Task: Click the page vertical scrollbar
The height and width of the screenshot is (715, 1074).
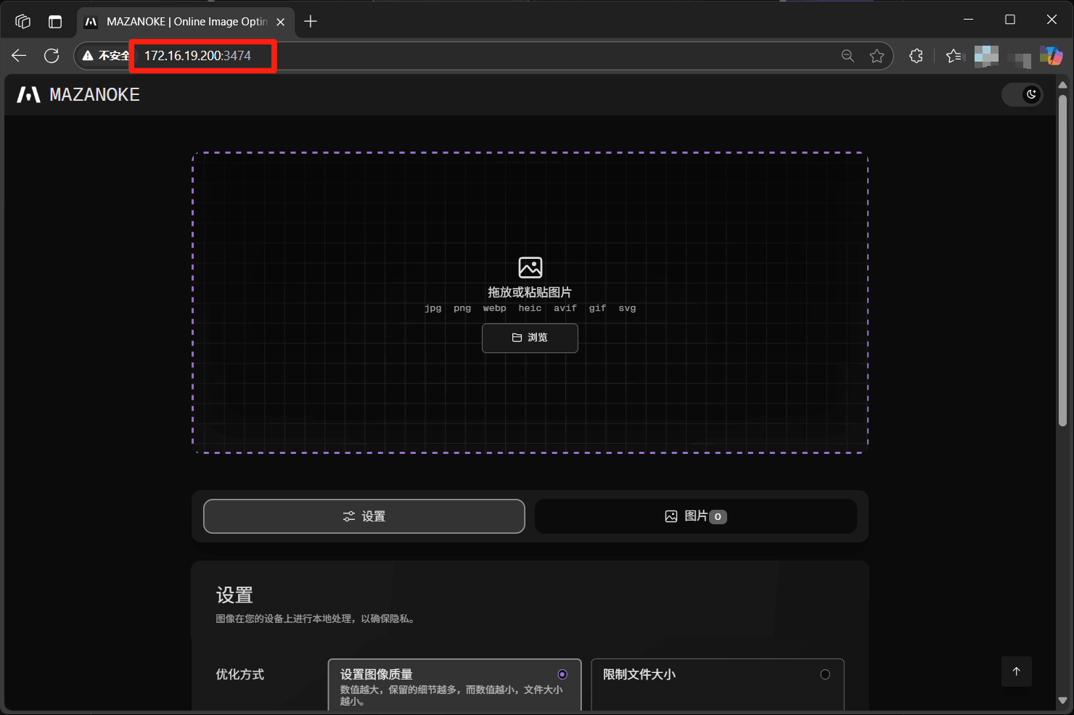Action: click(1062, 261)
